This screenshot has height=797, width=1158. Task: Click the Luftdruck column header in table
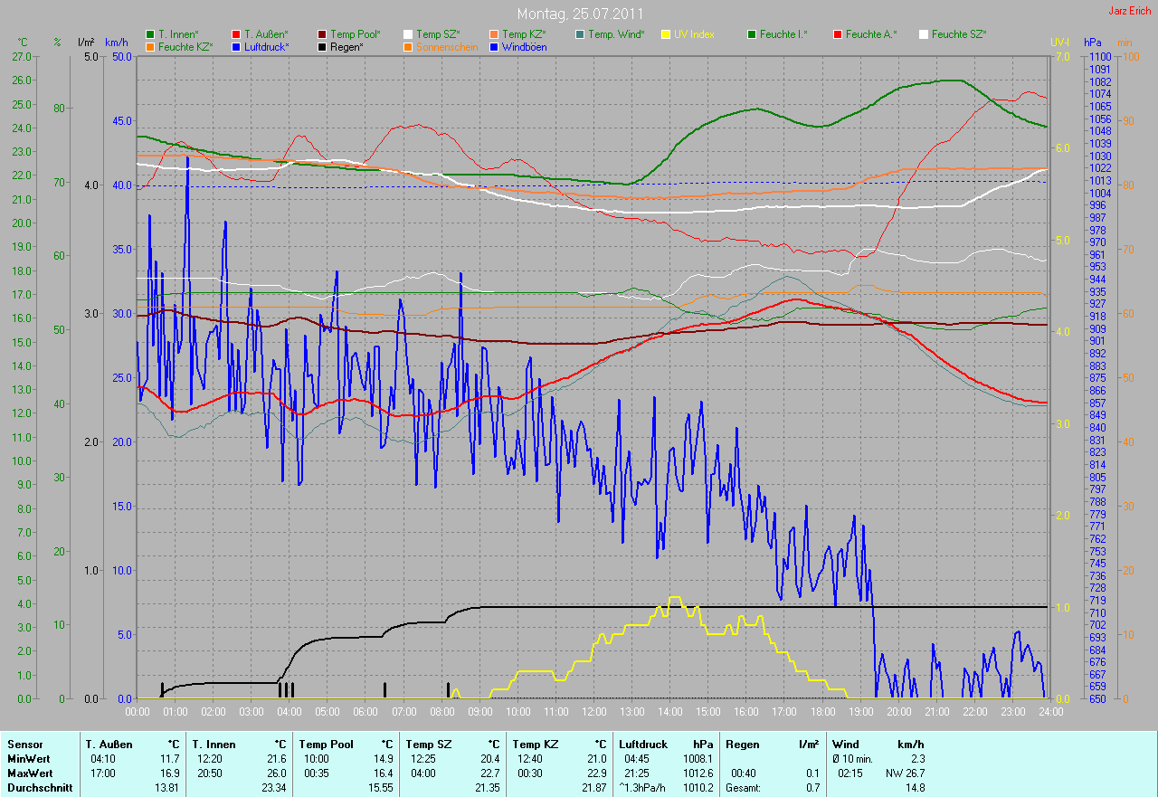click(643, 745)
